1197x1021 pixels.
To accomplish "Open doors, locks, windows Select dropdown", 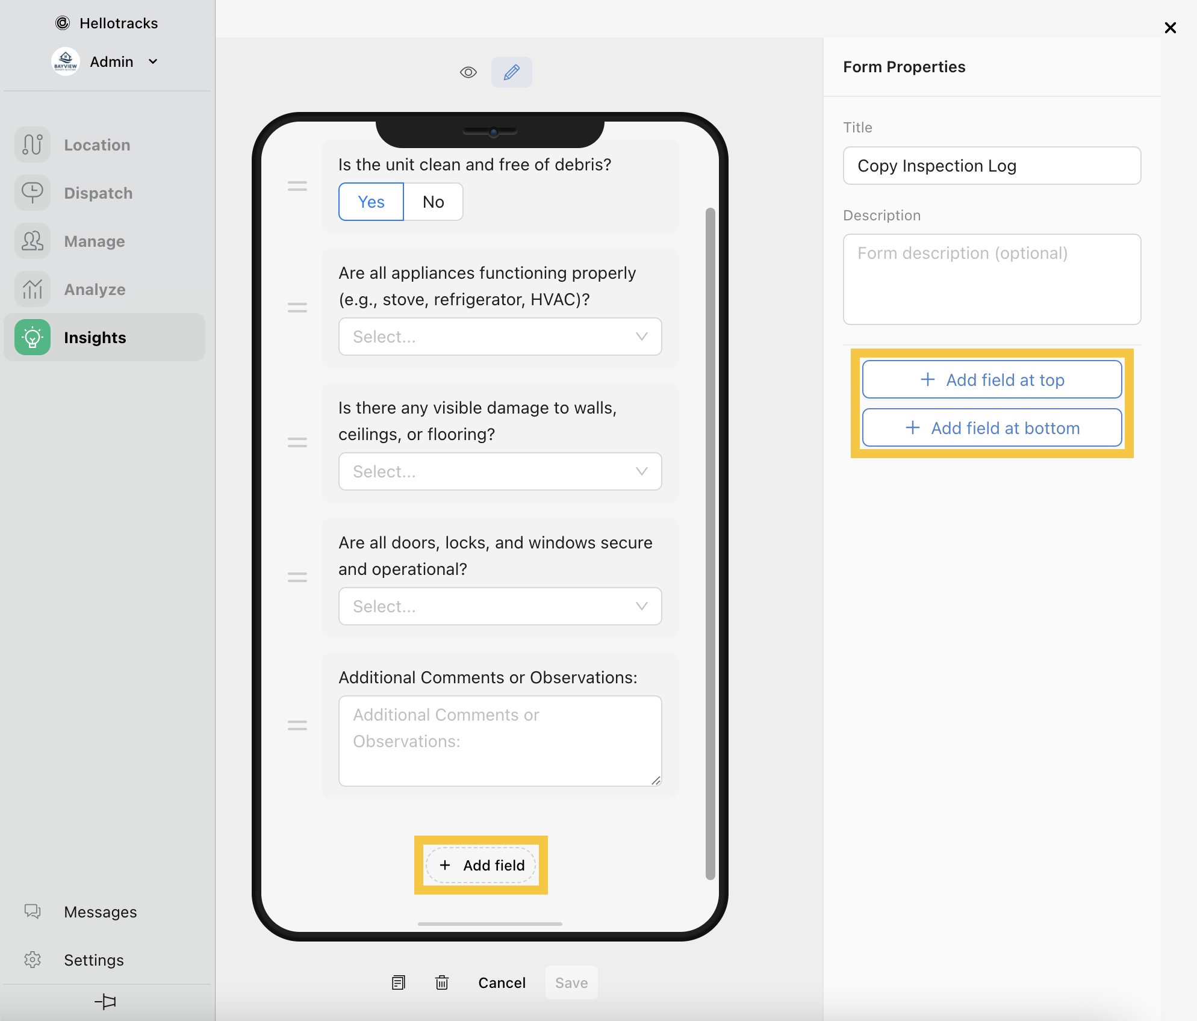I will [500, 606].
